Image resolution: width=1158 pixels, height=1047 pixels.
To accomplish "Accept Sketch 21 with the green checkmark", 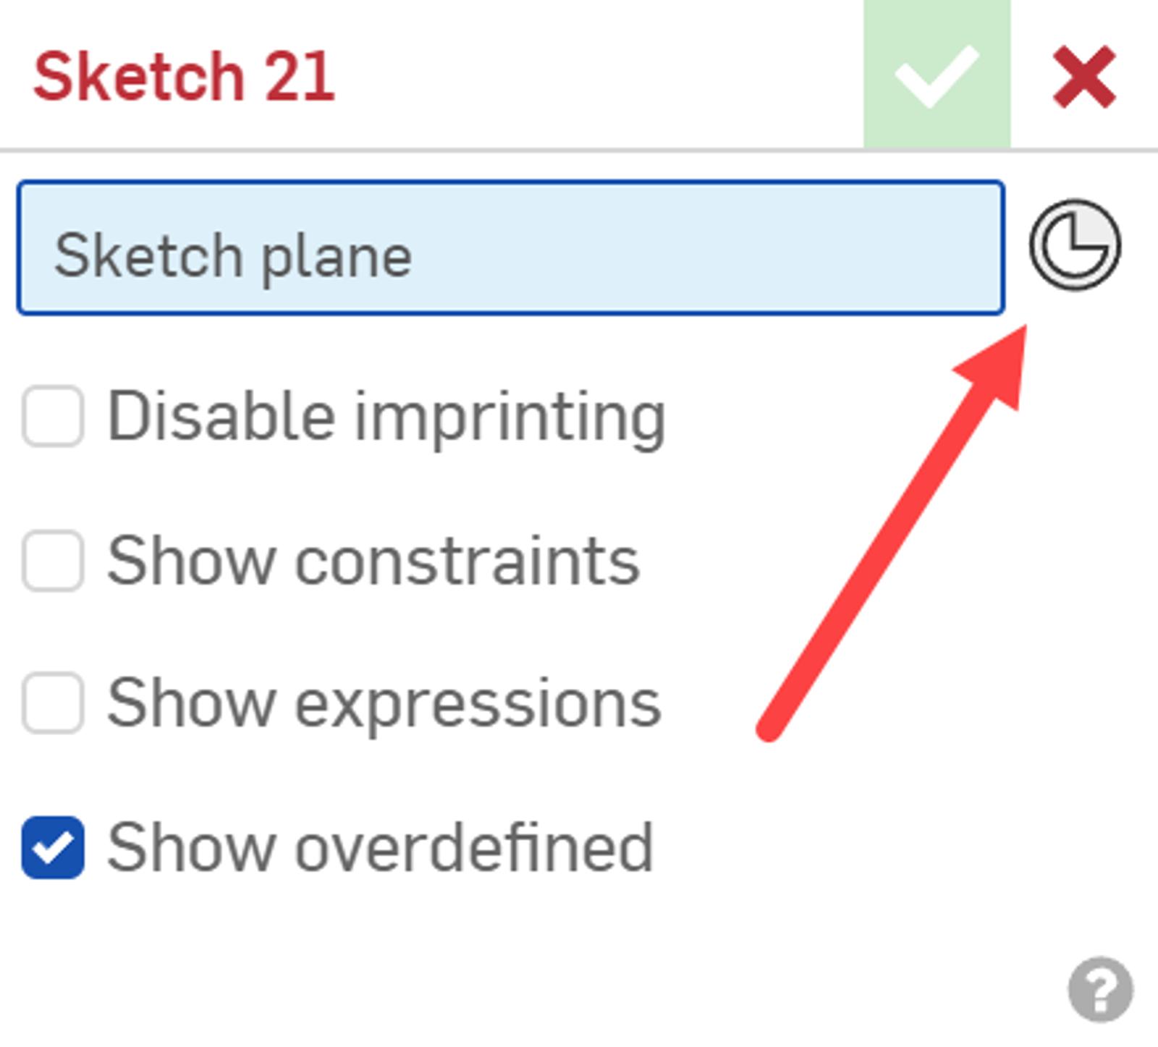I will click(936, 75).
